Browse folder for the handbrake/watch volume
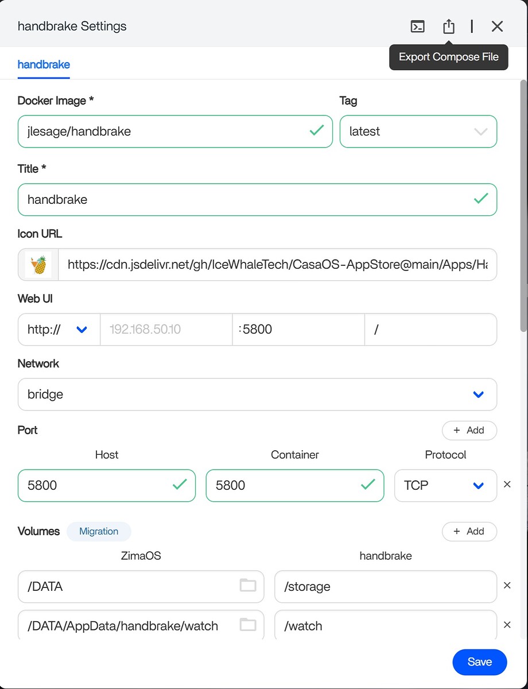Viewport: 528px width, 689px height. pyautogui.click(x=248, y=625)
